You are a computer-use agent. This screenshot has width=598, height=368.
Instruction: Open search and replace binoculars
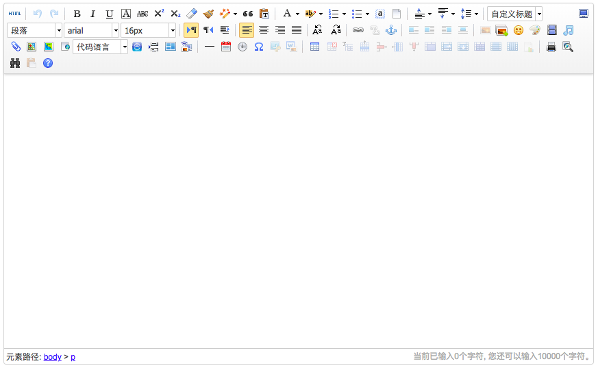pos(15,63)
